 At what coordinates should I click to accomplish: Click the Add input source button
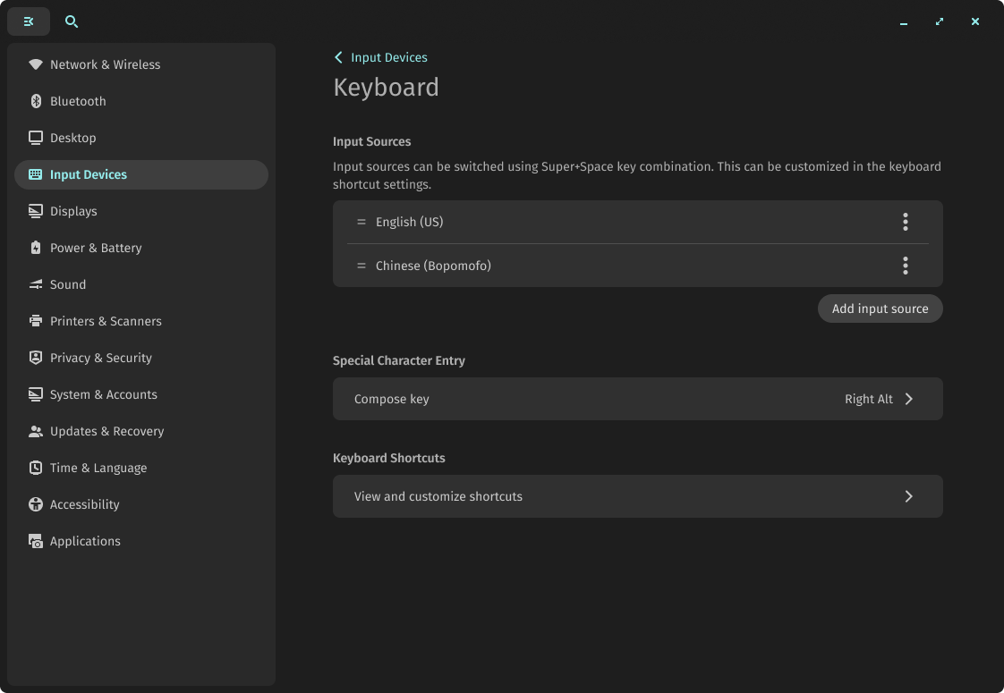(880, 308)
